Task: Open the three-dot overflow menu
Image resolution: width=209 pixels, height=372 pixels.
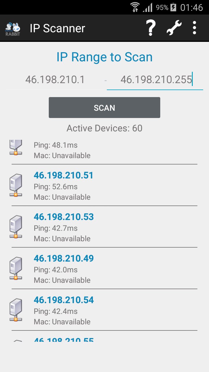Action: pos(194,28)
